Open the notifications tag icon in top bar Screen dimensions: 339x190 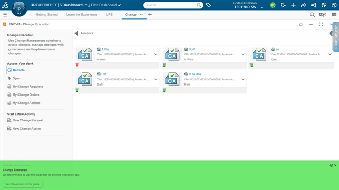(x=283, y=5)
